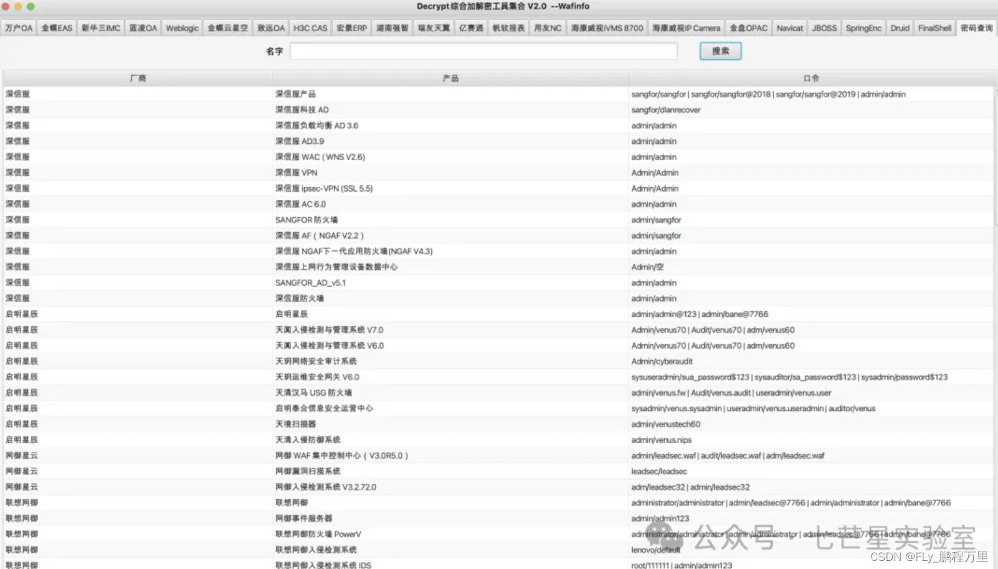This screenshot has height=569, width=998.
Task: Select the 天镜扫描器 product cell
Action: click(450, 424)
